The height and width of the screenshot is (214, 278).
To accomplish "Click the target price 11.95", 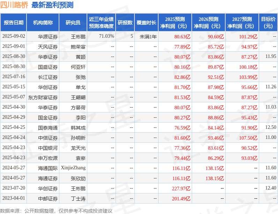I will 271,56.
